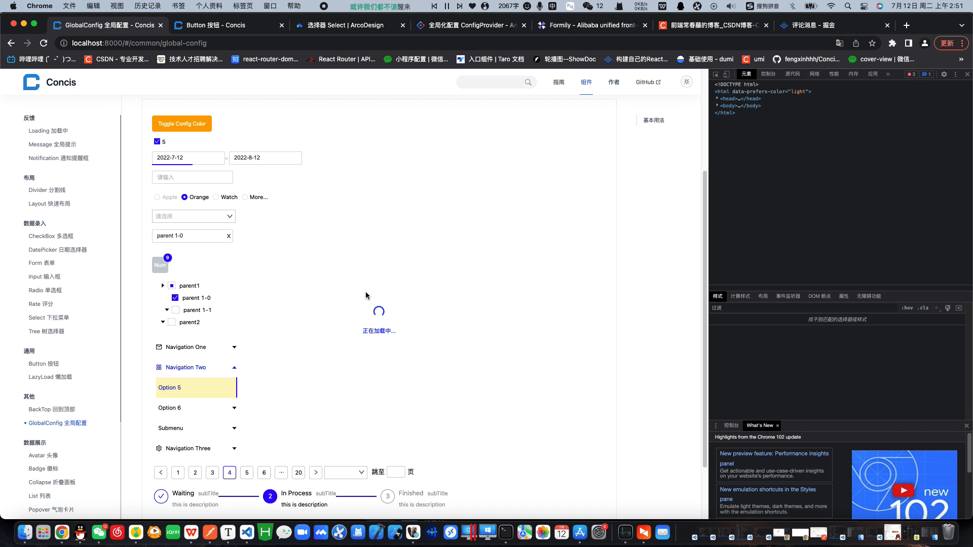Click the 请输入 text input field
Image resolution: width=973 pixels, height=547 pixels.
(x=192, y=177)
